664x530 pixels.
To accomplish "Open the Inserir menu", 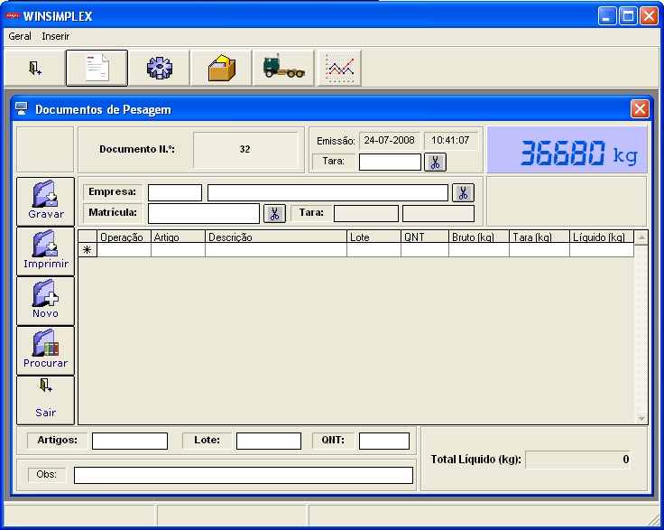I will [55, 36].
